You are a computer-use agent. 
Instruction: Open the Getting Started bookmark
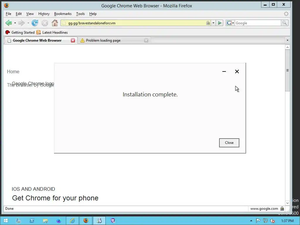point(20,32)
